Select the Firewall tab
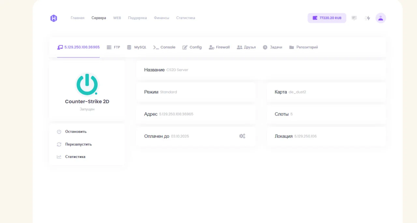This screenshot has width=417, height=223. click(219, 47)
